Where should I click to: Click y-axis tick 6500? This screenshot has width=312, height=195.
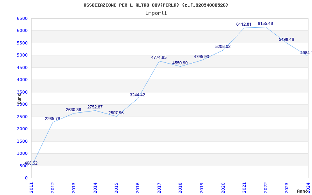[22, 18]
